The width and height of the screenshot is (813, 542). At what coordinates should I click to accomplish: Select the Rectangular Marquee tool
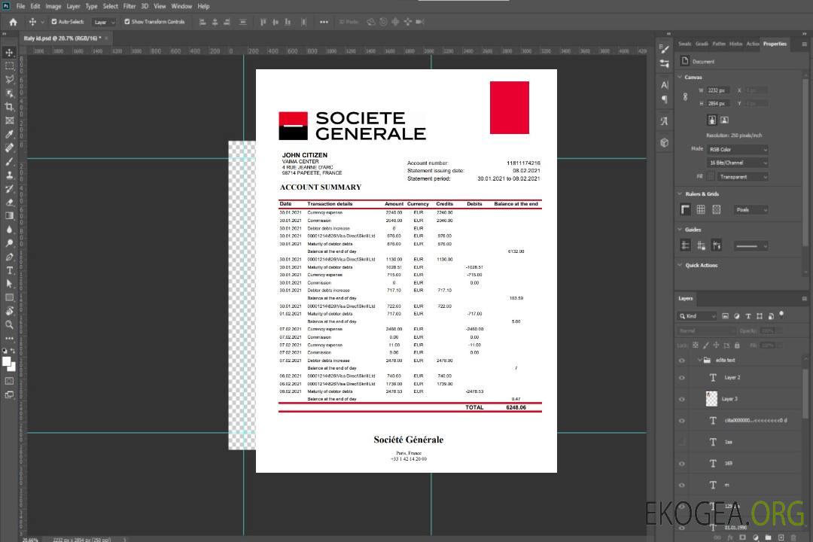[9, 66]
